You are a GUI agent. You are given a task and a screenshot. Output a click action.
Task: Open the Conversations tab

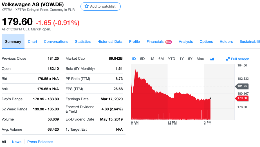click(x=56, y=41)
